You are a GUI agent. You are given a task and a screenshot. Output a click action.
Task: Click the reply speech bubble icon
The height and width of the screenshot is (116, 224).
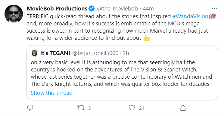point(30,108)
